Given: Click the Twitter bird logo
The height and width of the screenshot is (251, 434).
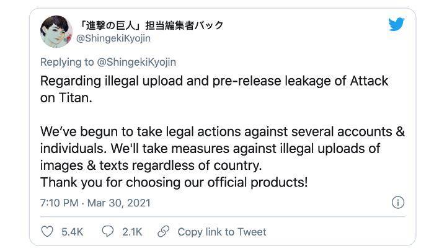Looking at the screenshot, I should (397, 24).
